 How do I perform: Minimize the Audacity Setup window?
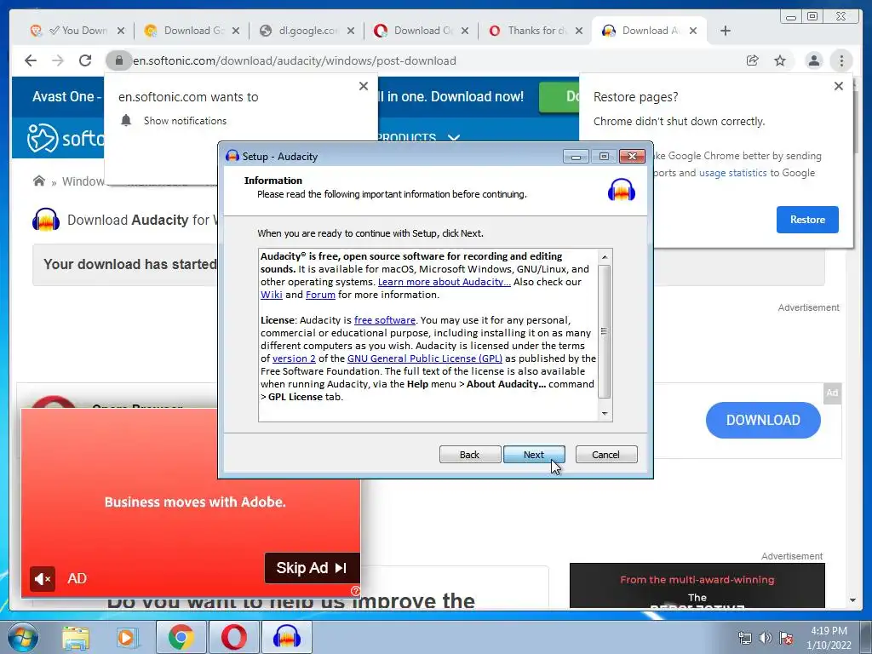click(x=576, y=157)
